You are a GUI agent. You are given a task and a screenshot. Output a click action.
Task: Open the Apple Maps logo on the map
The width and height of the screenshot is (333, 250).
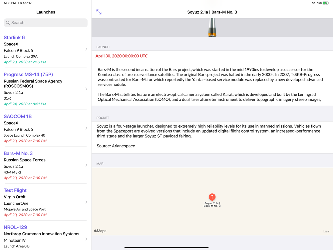point(100,231)
